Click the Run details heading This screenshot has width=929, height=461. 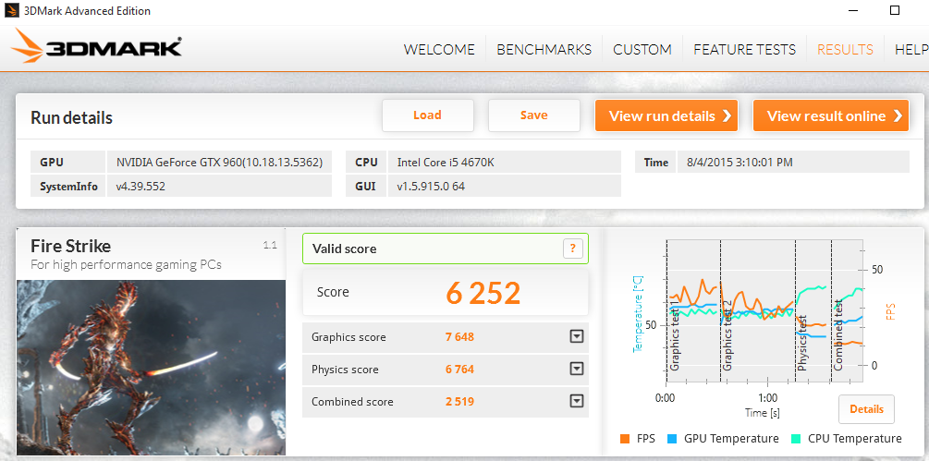pos(72,117)
